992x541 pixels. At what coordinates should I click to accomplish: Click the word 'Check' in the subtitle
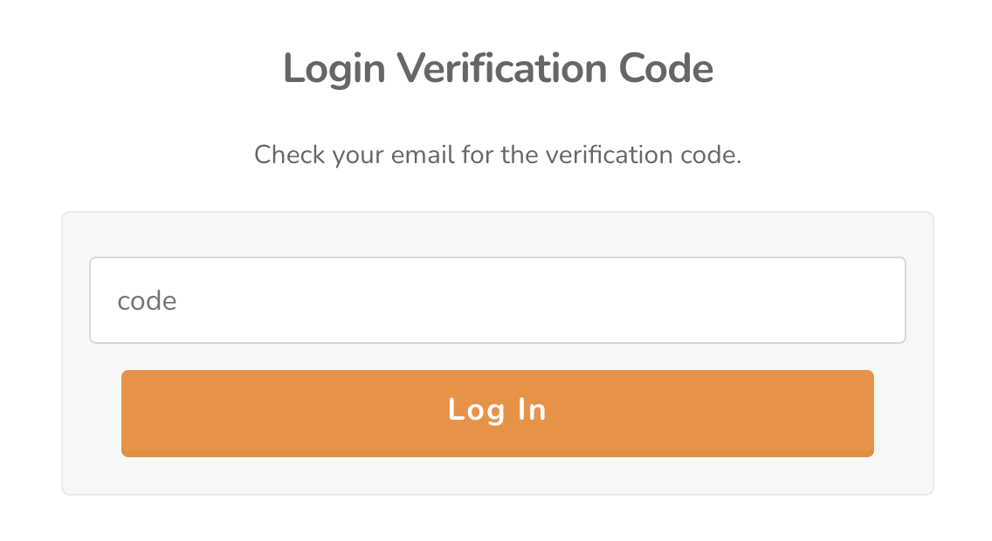[290, 154]
